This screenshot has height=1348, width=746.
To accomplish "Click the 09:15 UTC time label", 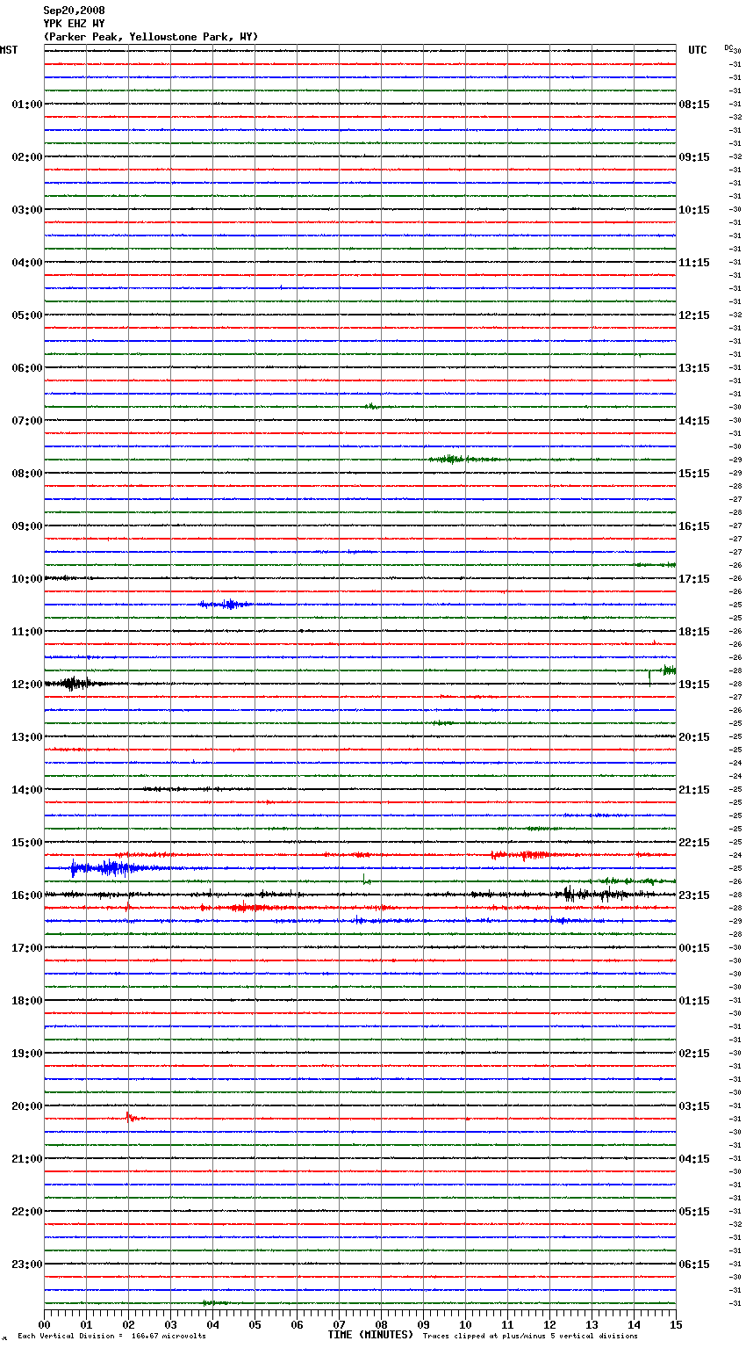I will pyautogui.click(x=694, y=157).
